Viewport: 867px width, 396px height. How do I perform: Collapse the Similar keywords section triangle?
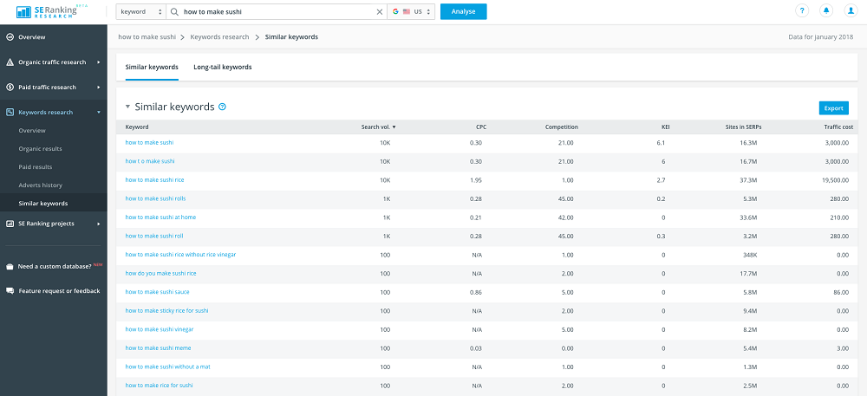tap(128, 107)
